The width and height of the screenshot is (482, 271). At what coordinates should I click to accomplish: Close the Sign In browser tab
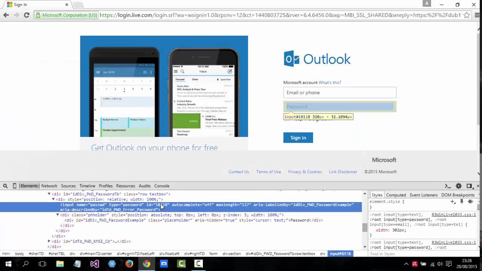(67, 5)
